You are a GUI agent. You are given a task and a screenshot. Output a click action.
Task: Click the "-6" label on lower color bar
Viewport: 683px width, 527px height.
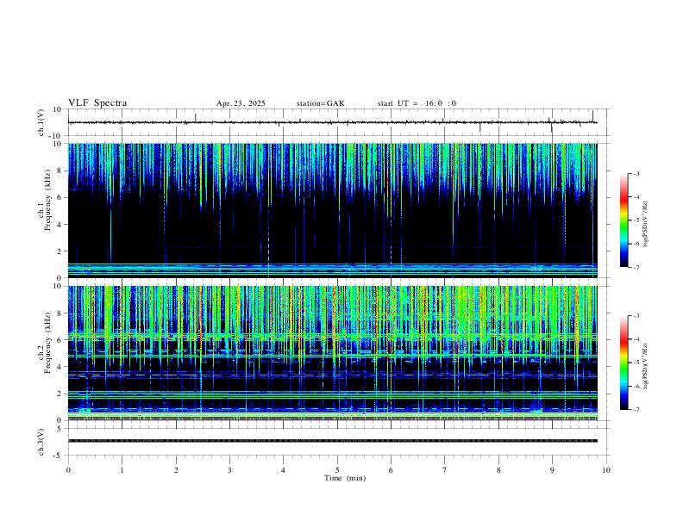pos(636,386)
